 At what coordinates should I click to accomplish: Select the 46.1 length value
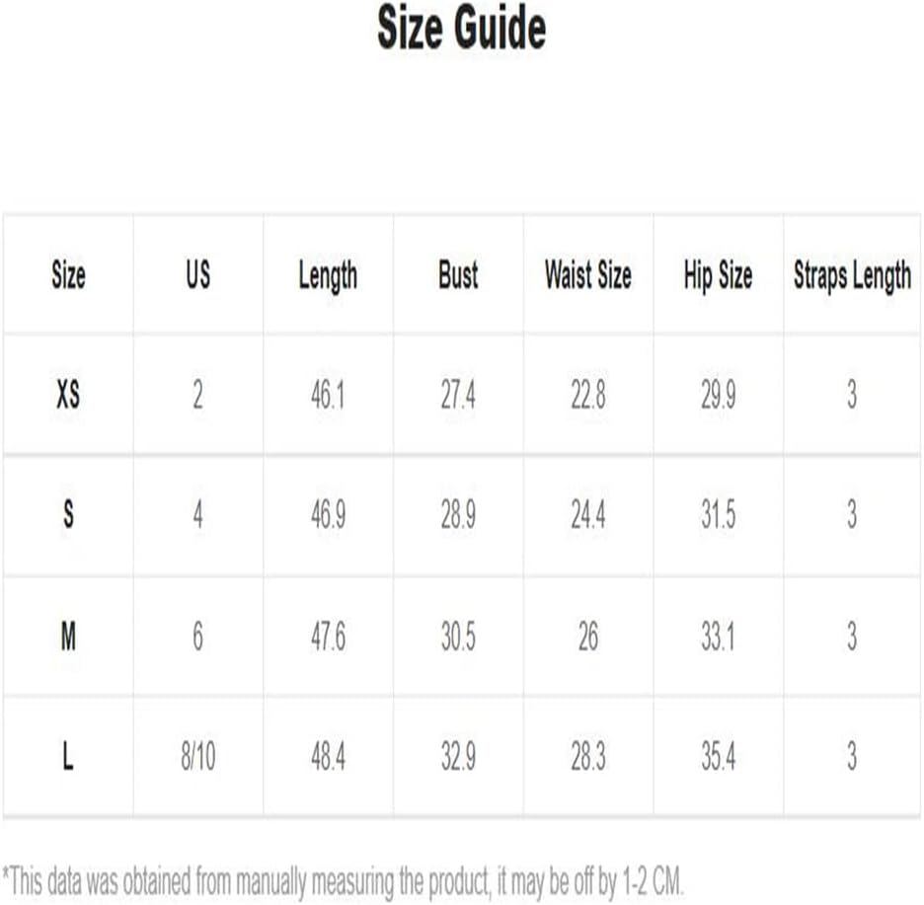pyautogui.click(x=328, y=396)
